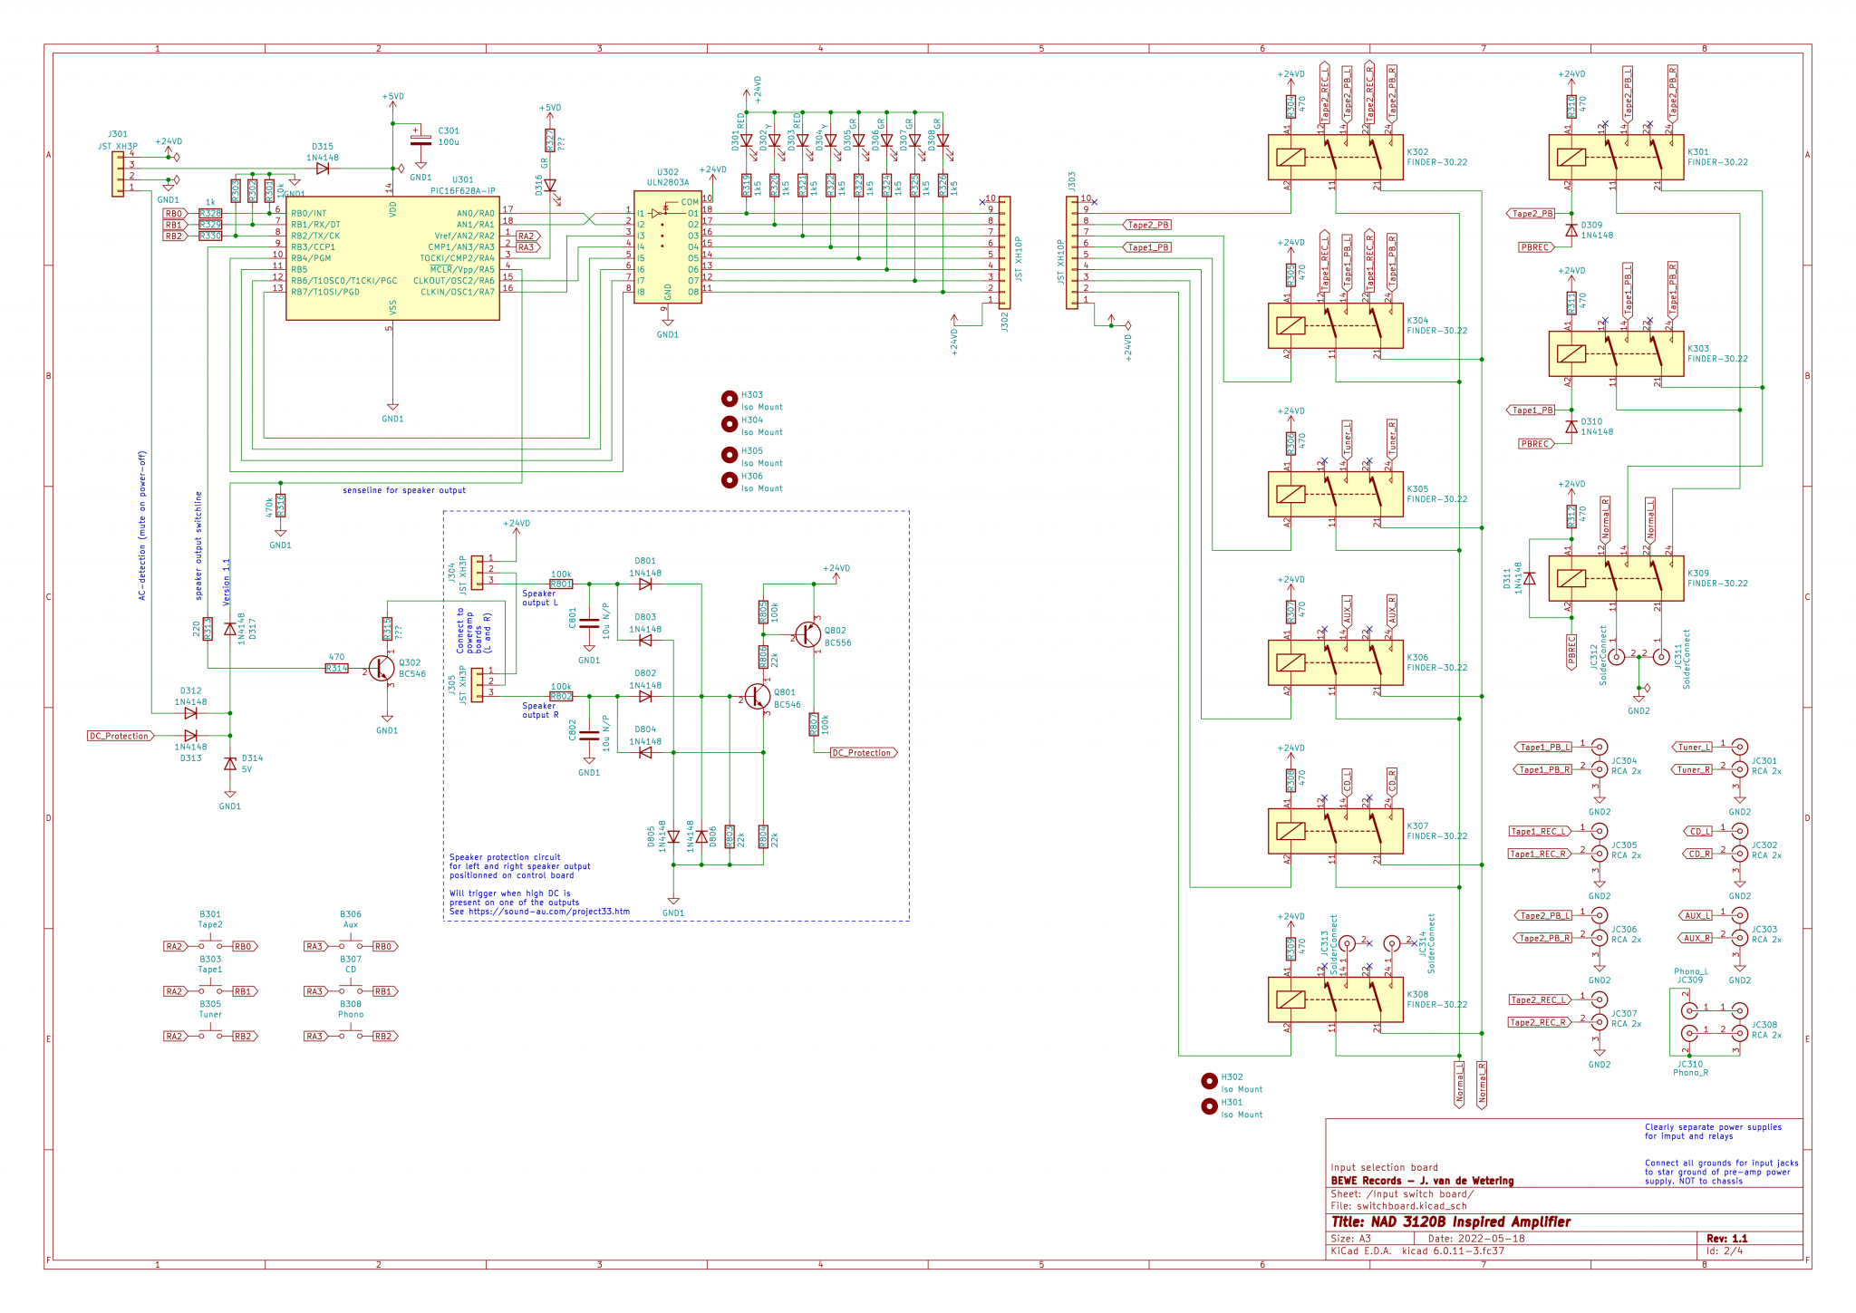This screenshot has height=1313, width=1856.
Task: Click 'Input selection board' comment
Action: click(1384, 1167)
